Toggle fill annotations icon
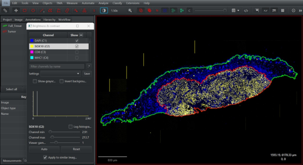303x165 pixels. (149, 10)
